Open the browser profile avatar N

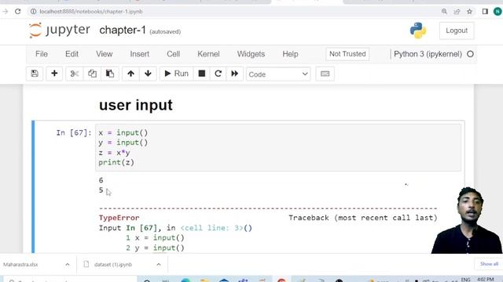497,12
